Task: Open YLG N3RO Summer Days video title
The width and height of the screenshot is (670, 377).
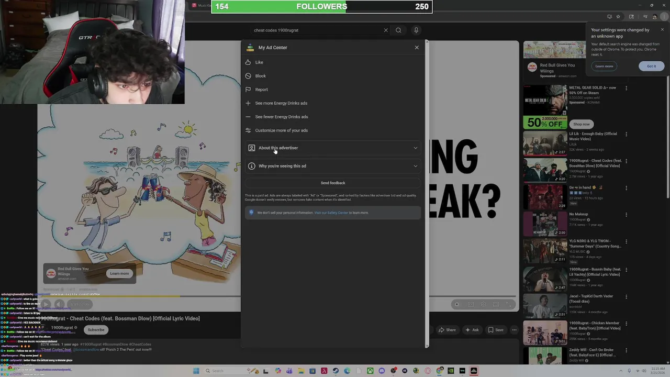Action: 595,244
